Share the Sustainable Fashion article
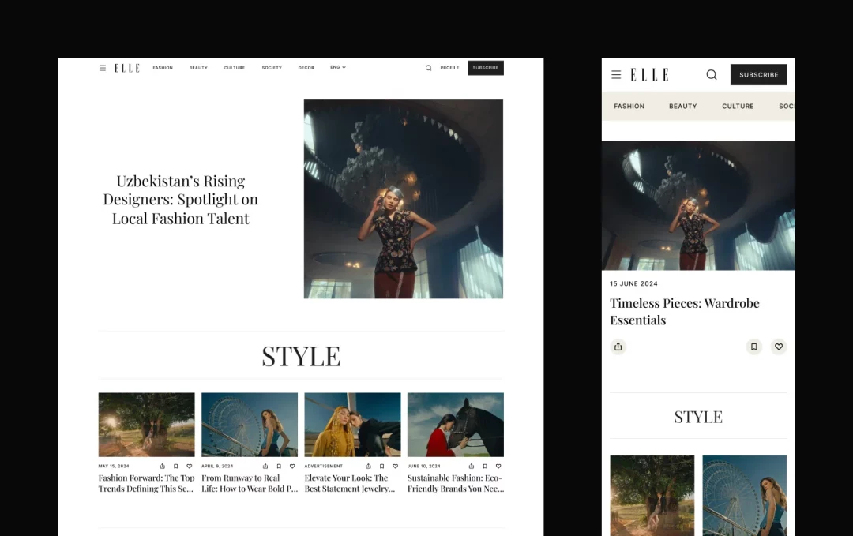This screenshot has width=853, height=536. click(471, 466)
